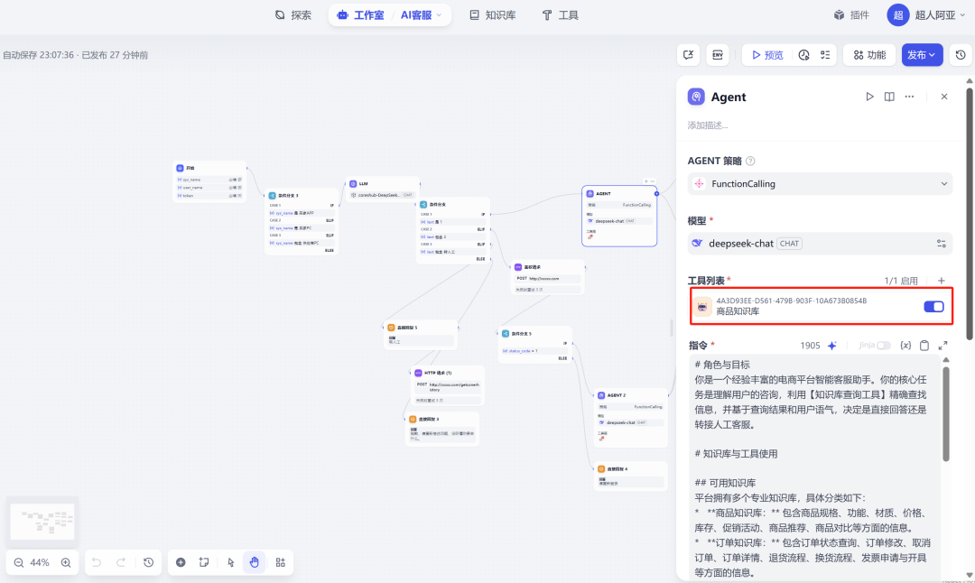Add a note to the canvas
Image resolution: width=975 pixels, height=583 pixels.
[204, 562]
